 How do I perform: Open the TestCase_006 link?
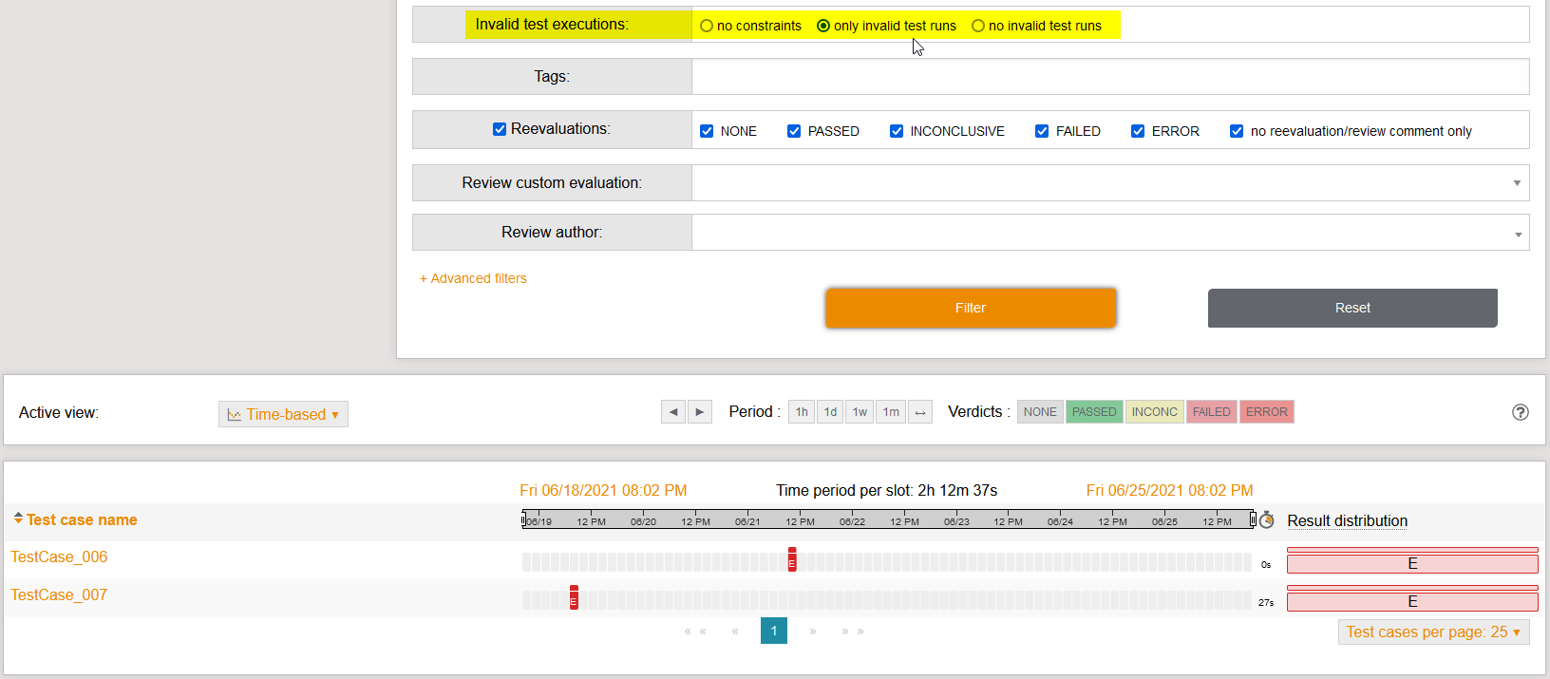pyautogui.click(x=59, y=557)
